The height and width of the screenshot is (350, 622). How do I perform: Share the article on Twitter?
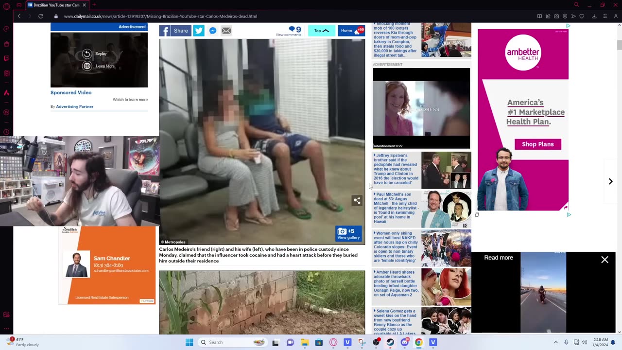coord(199,31)
